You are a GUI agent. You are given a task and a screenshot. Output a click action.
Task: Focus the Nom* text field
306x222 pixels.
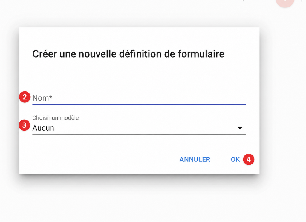tap(139, 98)
